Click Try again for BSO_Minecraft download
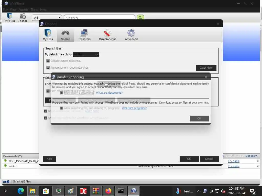 (234, 161)
